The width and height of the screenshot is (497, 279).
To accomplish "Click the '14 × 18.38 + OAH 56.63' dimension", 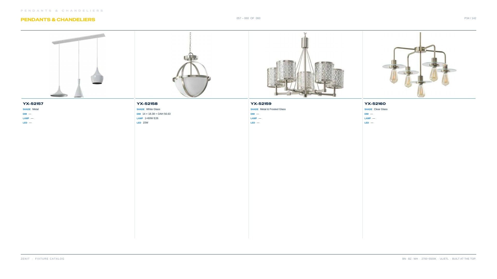I will 156,114.
